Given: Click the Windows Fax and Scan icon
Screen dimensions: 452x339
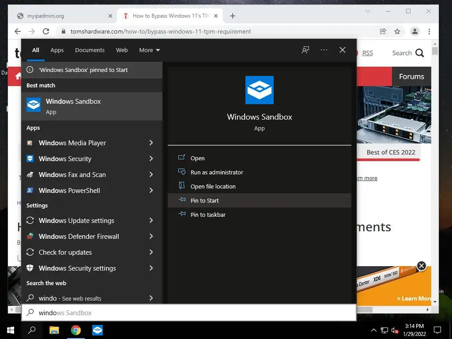Looking at the screenshot, I should (x=30, y=174).
